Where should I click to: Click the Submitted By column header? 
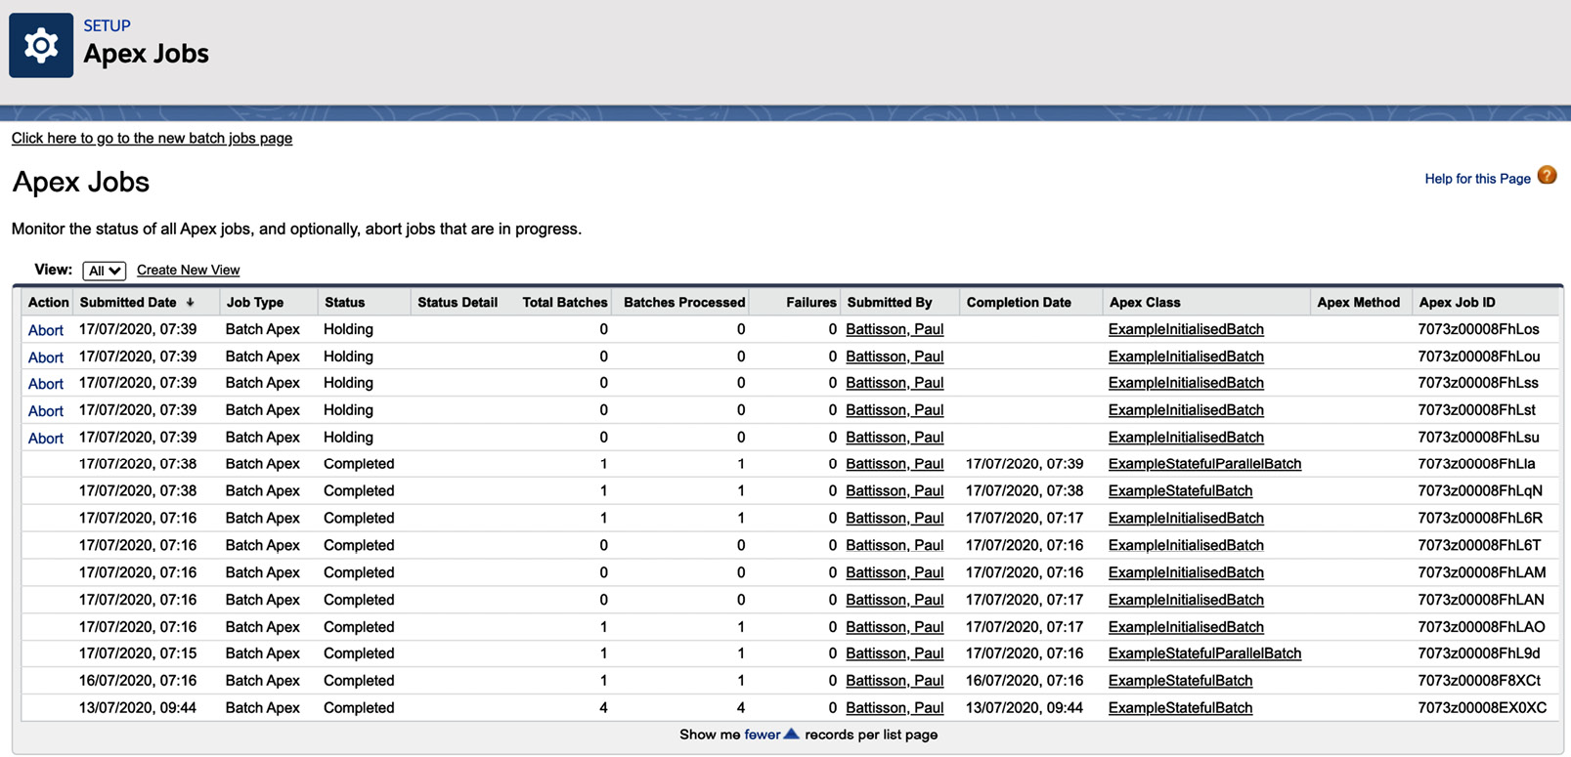(890, 303)
